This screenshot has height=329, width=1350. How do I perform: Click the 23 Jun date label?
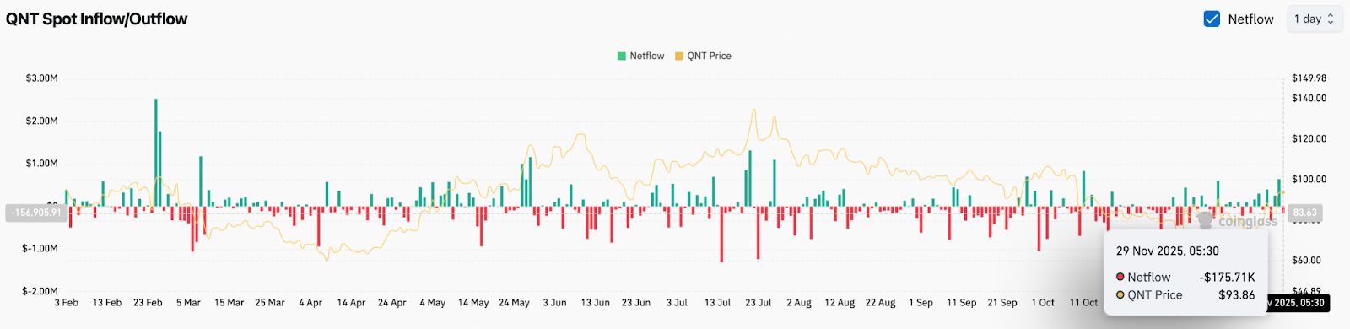click(x=636, y=303)
